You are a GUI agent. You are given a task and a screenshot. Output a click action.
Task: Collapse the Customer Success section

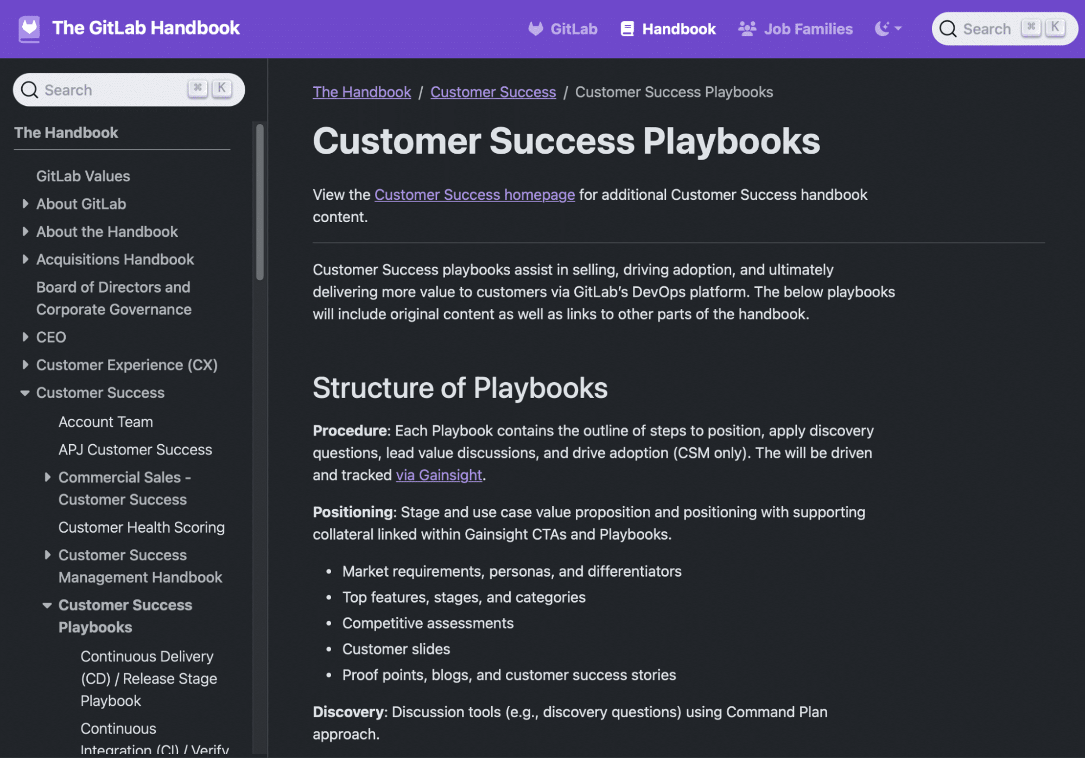pos(24,393)
